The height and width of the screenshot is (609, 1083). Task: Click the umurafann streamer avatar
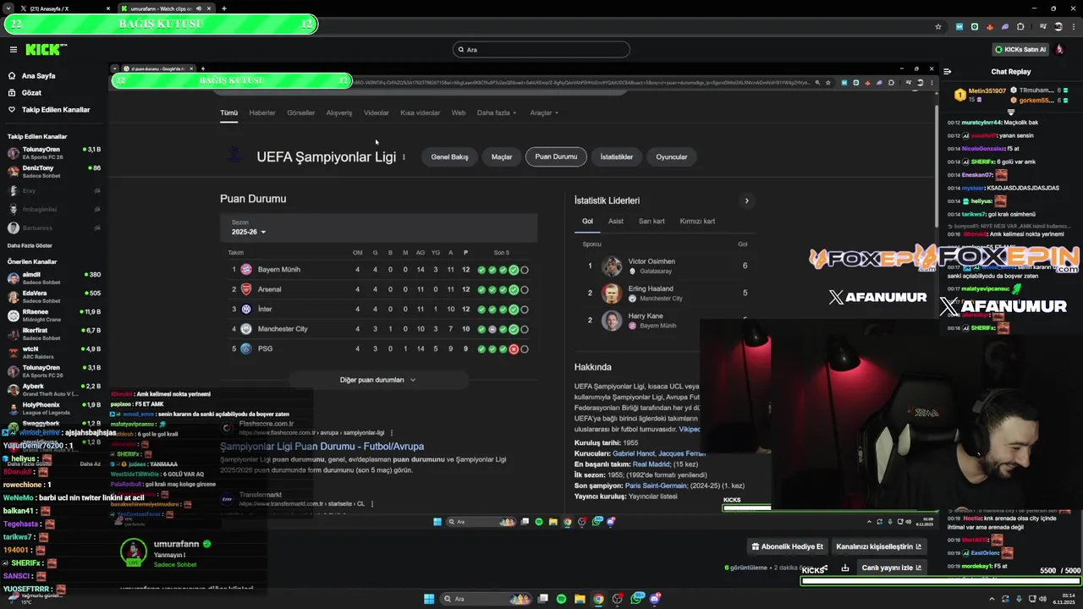(x=133, y=552)
